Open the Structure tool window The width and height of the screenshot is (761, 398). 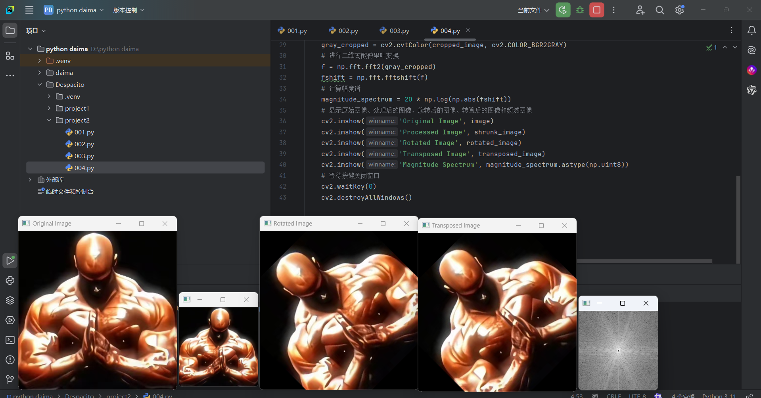point(10,55)
